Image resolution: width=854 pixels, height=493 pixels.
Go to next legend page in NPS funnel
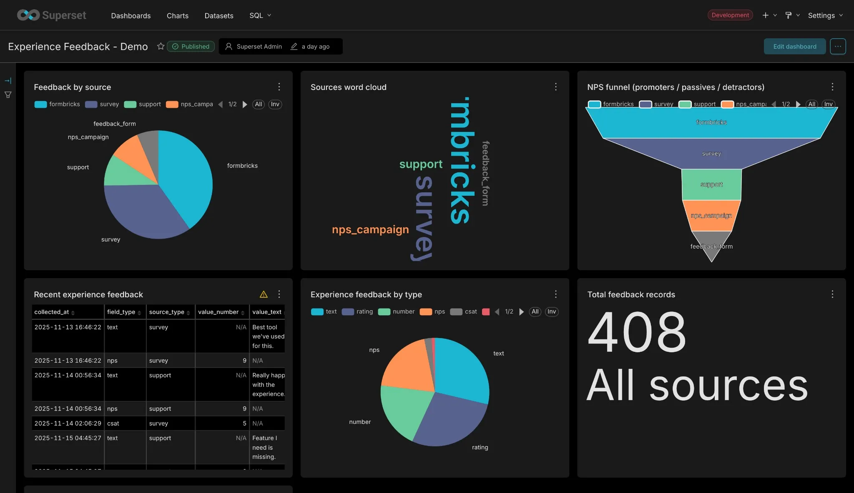pyautogui.click(x=798, y=104)
